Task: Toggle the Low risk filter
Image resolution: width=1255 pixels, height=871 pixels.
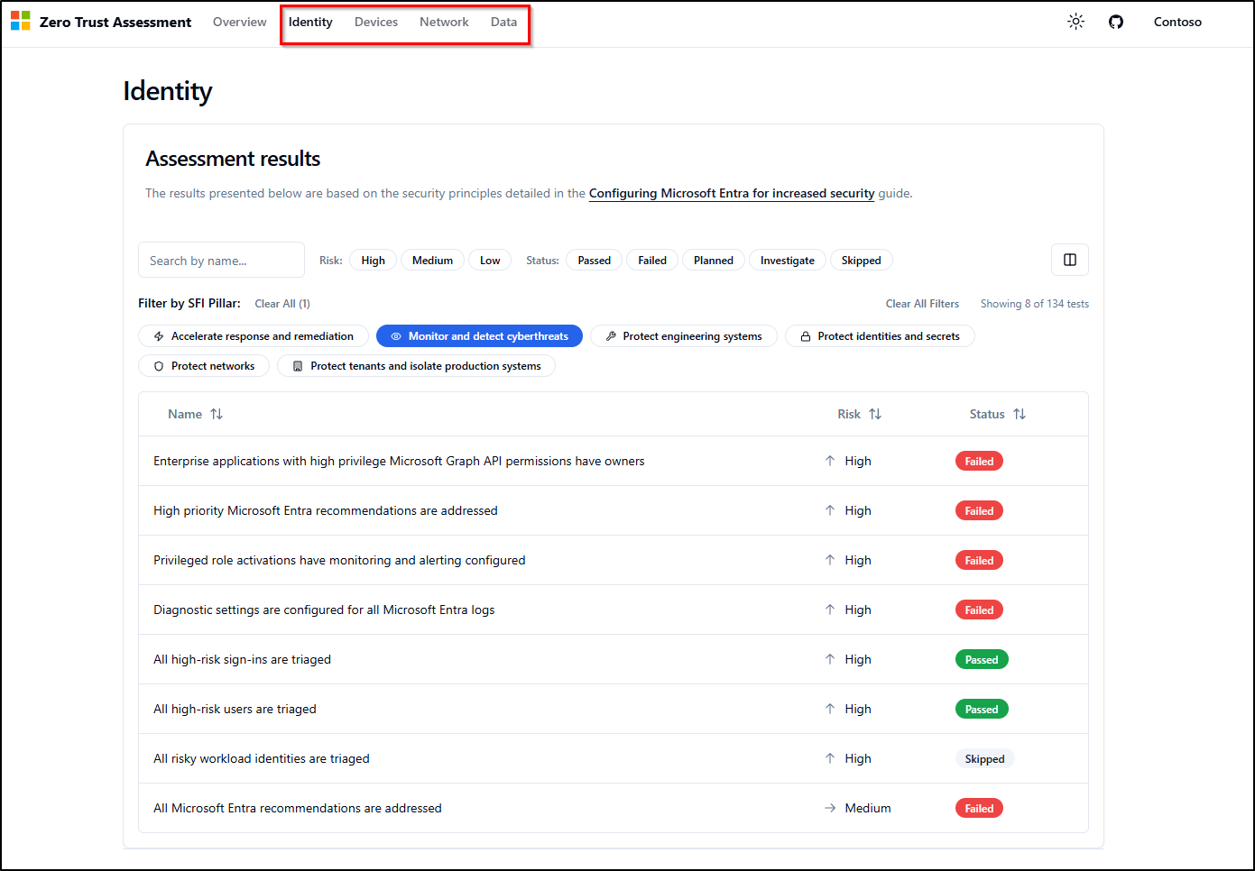Action: pyautogui.click(x=490, y=261)
